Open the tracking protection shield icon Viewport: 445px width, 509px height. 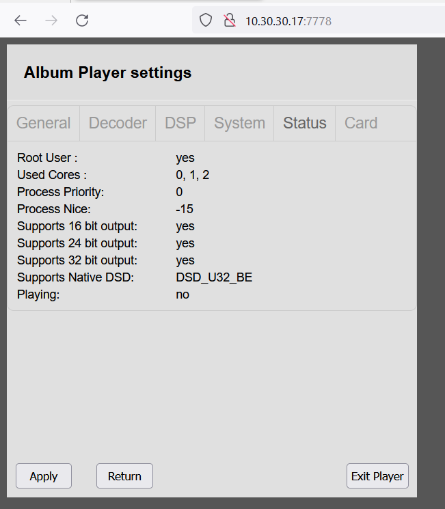206,20
